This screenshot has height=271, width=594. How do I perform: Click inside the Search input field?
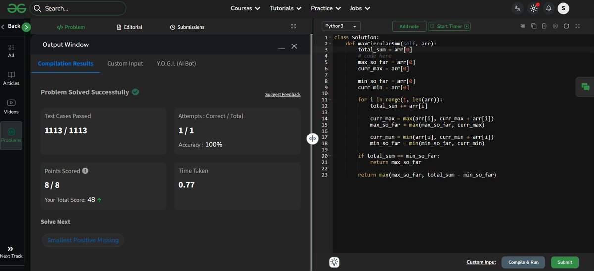(78, 8)
